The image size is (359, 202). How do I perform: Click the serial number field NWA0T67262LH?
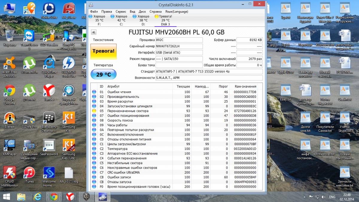click(x=179, y=46)
